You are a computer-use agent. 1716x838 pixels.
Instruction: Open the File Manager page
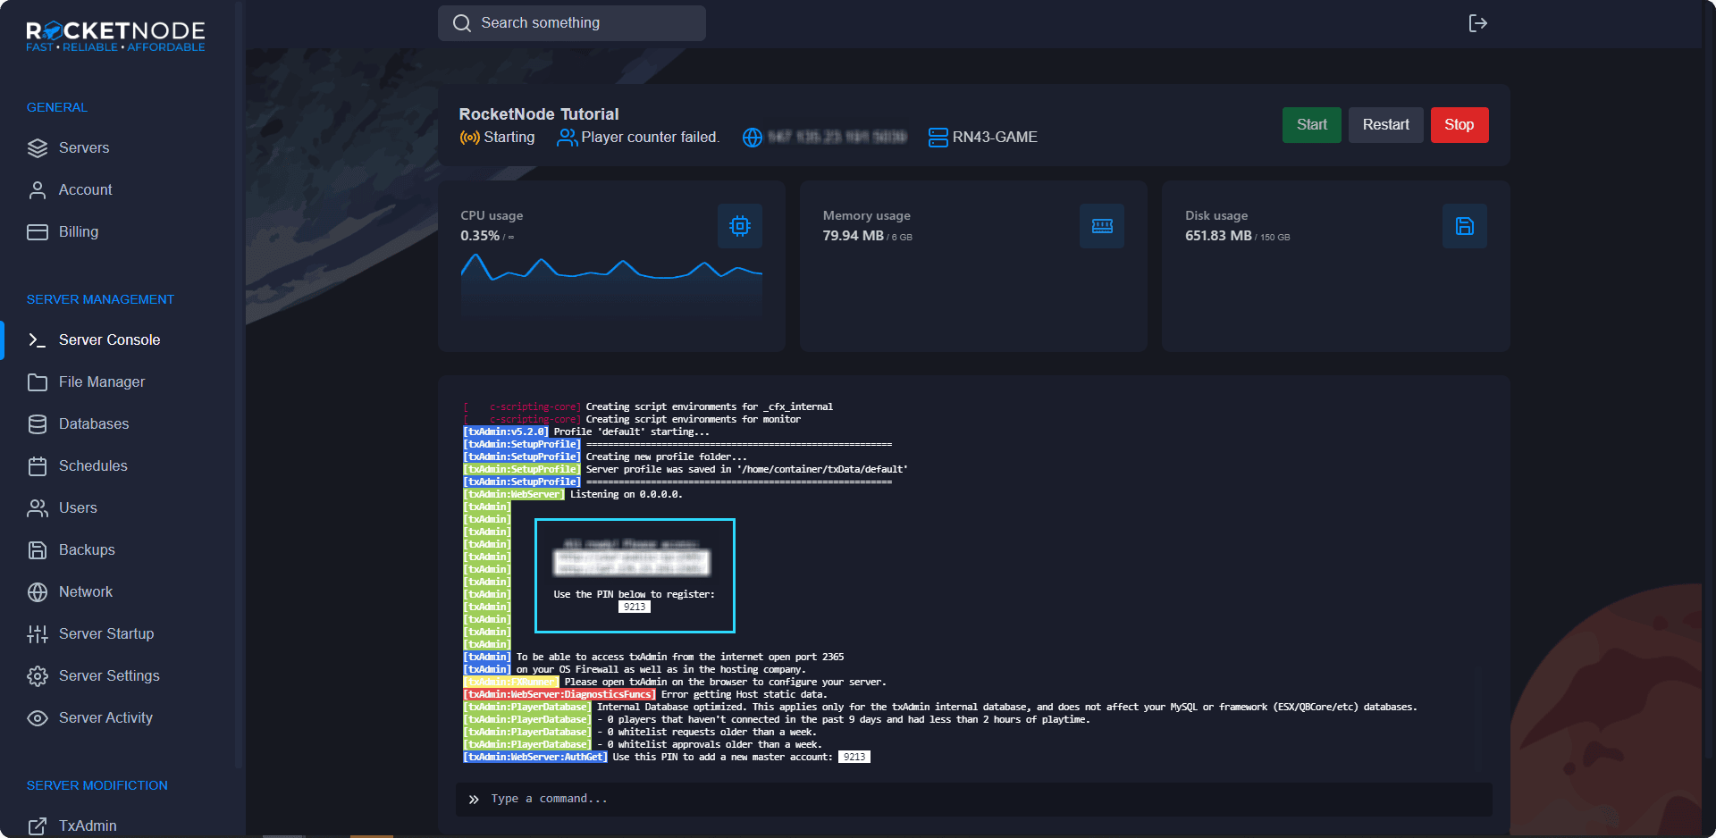coord(101,381)
